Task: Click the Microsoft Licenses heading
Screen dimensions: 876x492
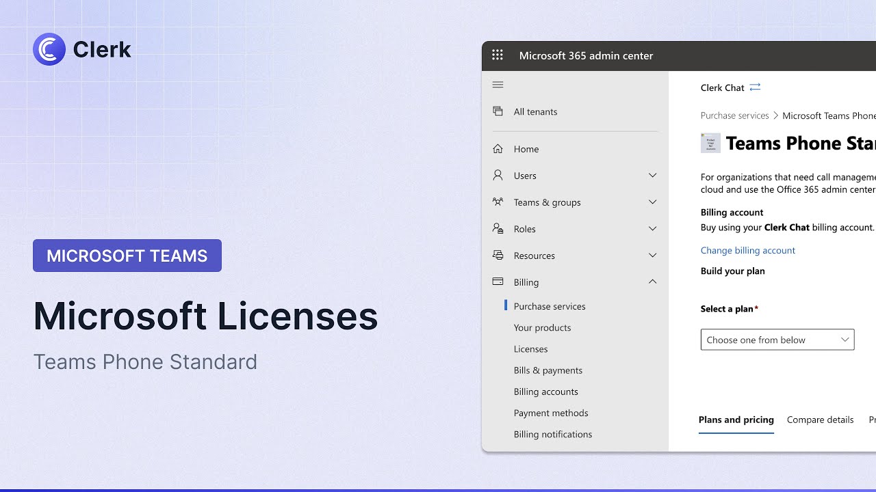Action: coord(205,316)
